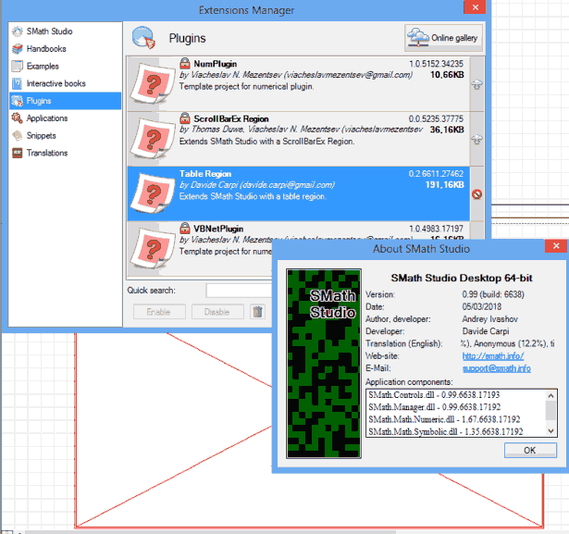
Task: Open the Applications category
Action: [x=47, y=118]
